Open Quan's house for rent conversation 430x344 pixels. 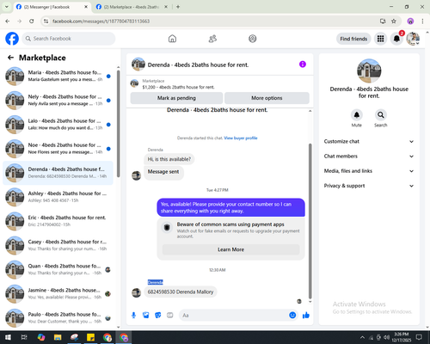[58, 269]
